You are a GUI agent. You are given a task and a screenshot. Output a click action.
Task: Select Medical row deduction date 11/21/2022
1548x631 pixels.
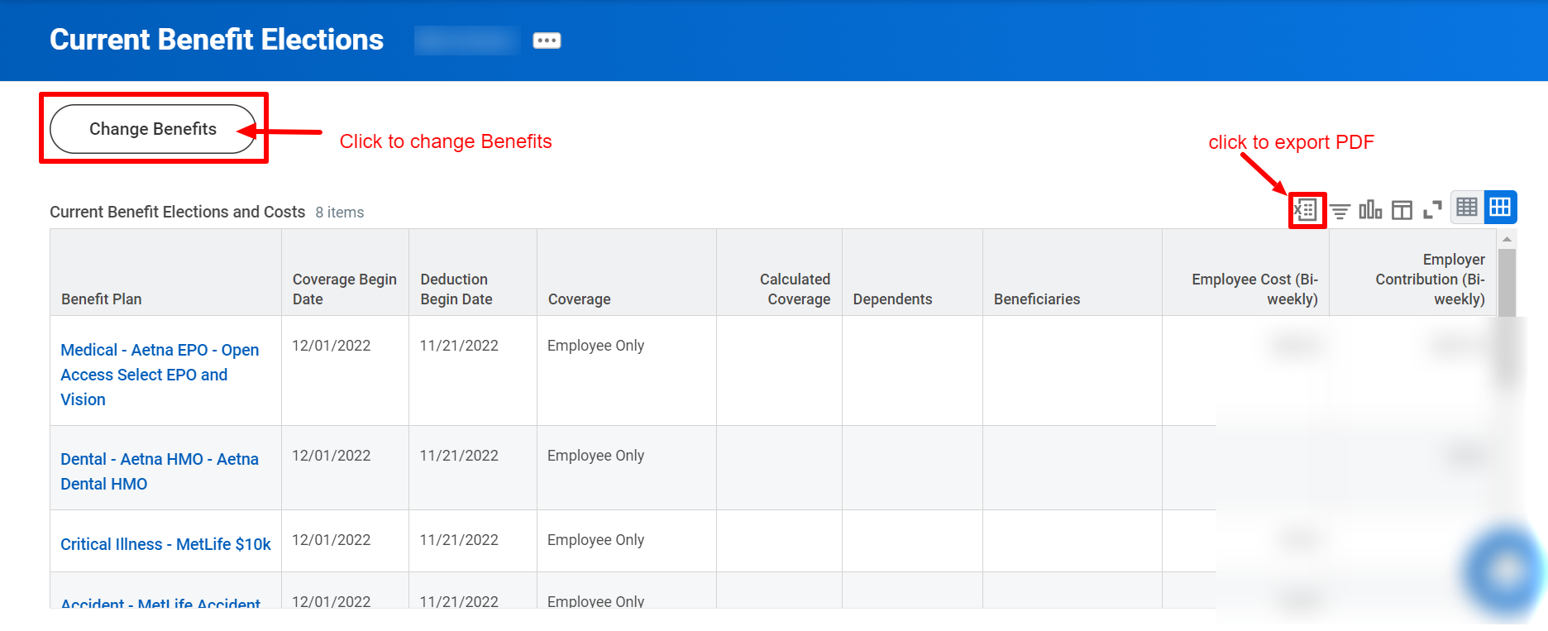(x=459, y=346)
